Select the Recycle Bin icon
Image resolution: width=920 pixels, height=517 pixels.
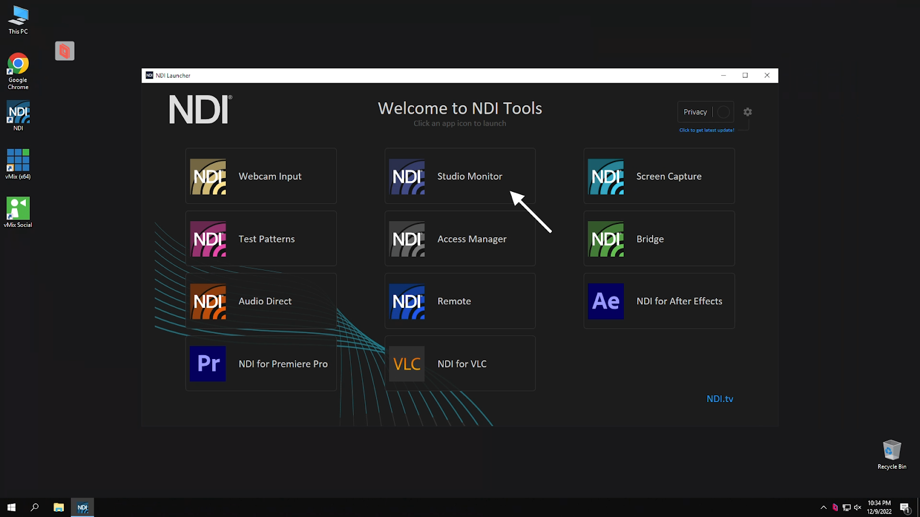tap(892, 455)
